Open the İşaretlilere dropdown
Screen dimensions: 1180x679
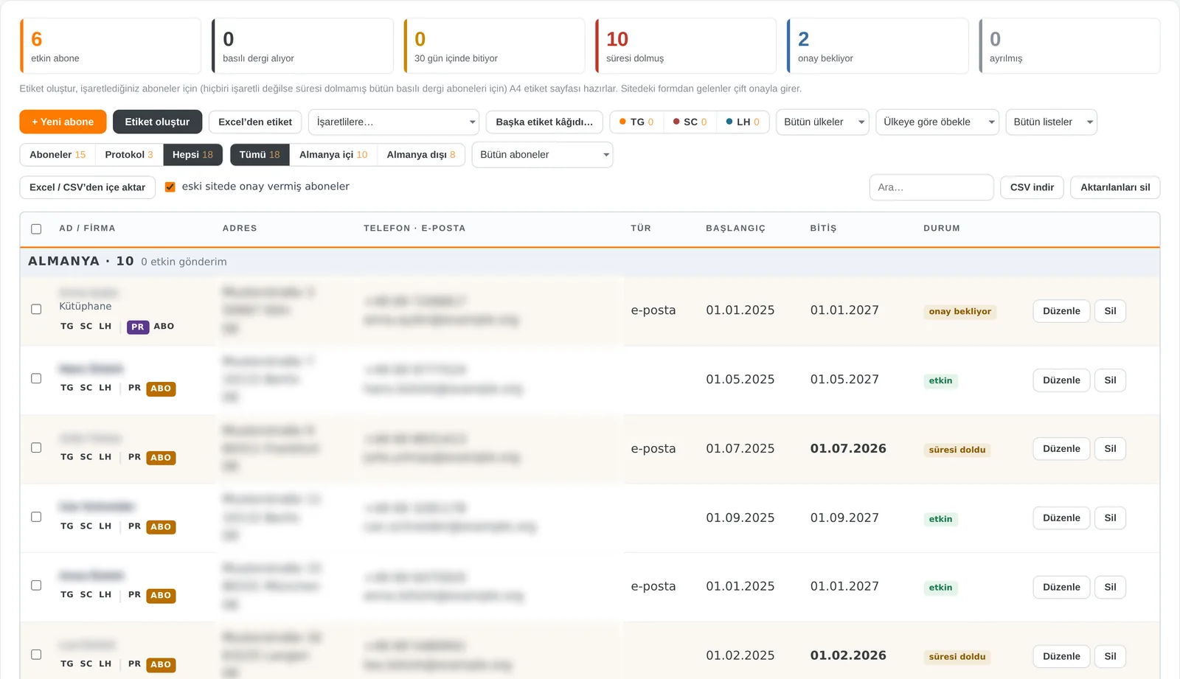394,122
